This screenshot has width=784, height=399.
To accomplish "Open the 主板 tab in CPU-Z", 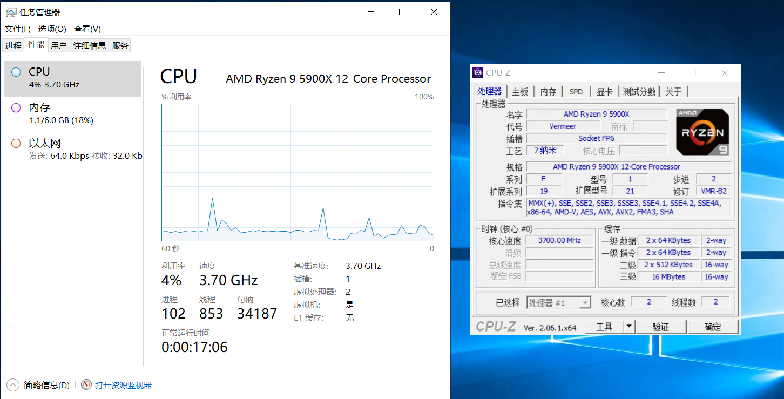I will pos(520,92).
